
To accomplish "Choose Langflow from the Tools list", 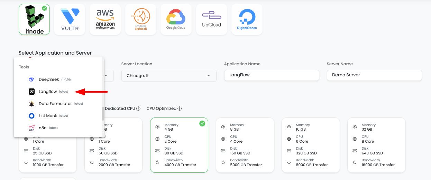I will pyautogui.click(x=48, y=92).
